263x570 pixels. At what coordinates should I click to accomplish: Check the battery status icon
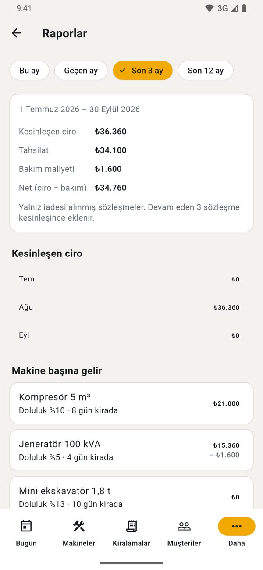tap(244, 8)
